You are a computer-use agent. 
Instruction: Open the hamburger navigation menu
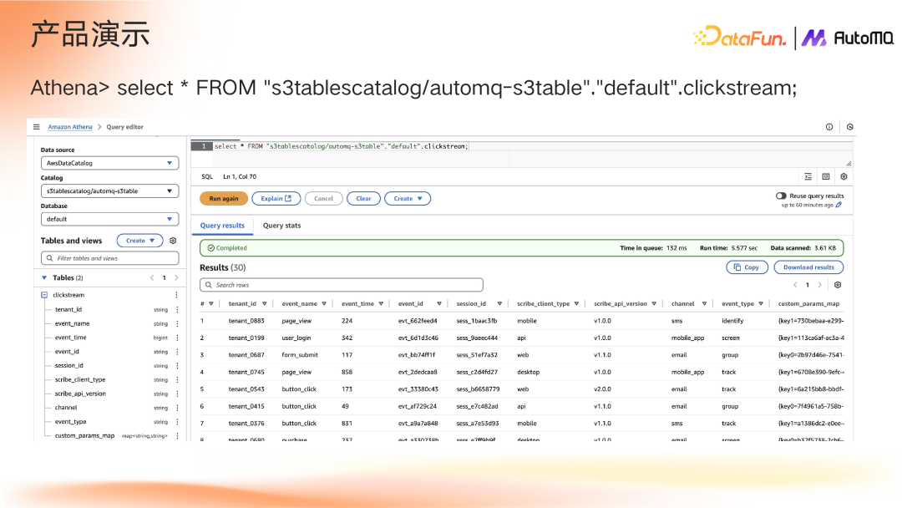(x=36, y=126)
